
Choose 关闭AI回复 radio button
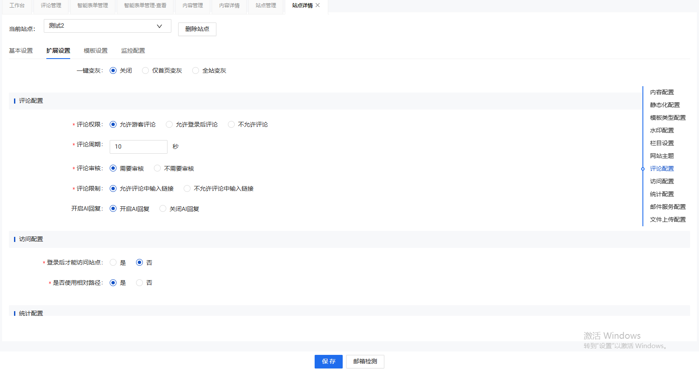[x=163, y=209]
